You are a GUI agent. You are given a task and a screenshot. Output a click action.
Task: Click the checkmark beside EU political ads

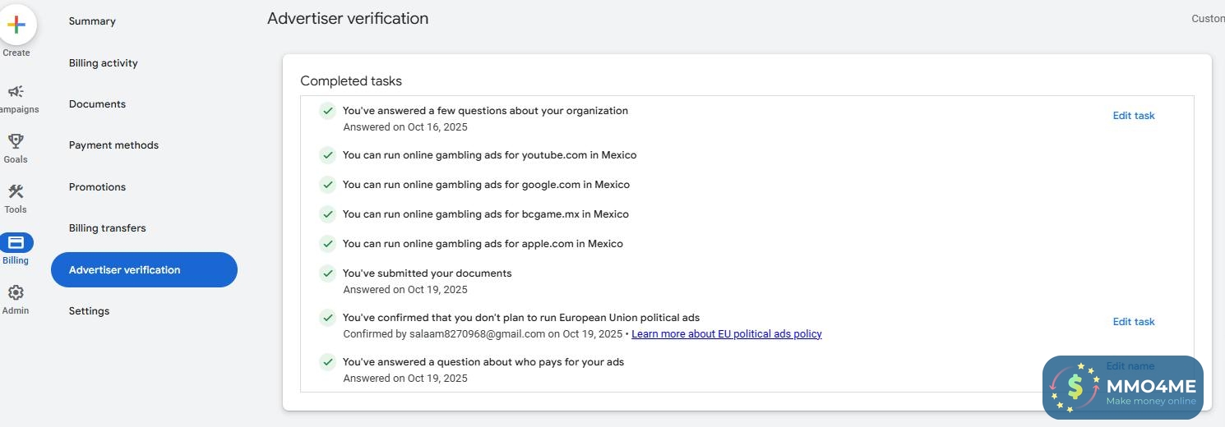327,318
